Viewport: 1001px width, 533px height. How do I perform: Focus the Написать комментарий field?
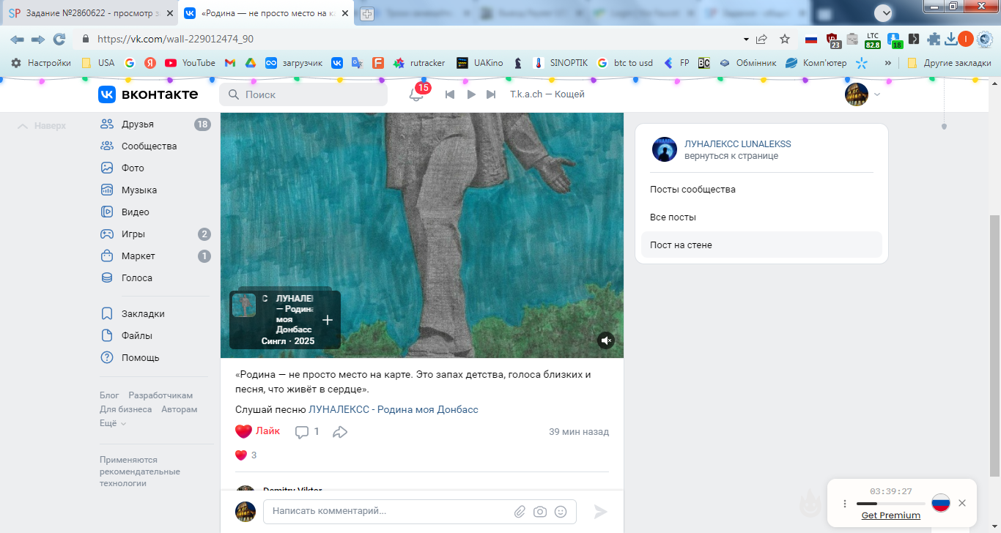click(420, 511)
